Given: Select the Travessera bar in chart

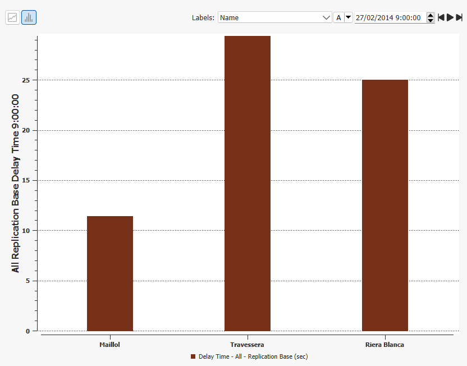Looking at the screenshot, I should coord(248,184).
